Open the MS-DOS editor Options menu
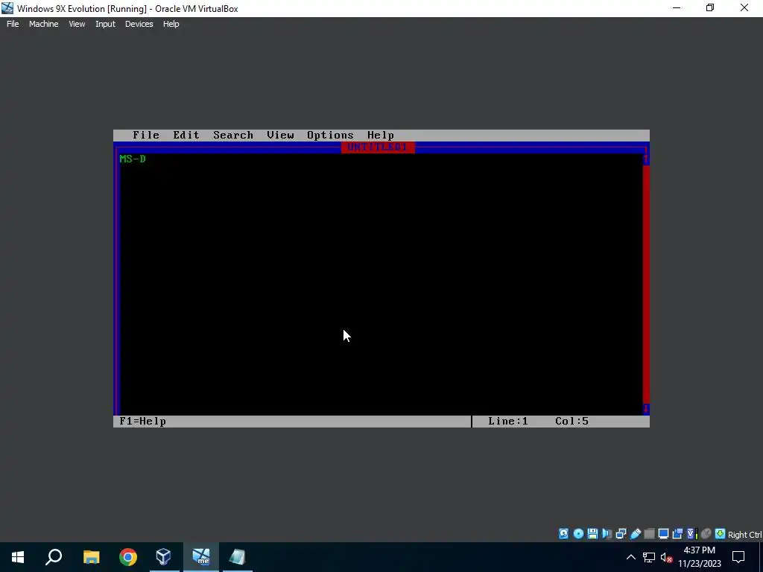763x572 pixels. click(330, 136)
